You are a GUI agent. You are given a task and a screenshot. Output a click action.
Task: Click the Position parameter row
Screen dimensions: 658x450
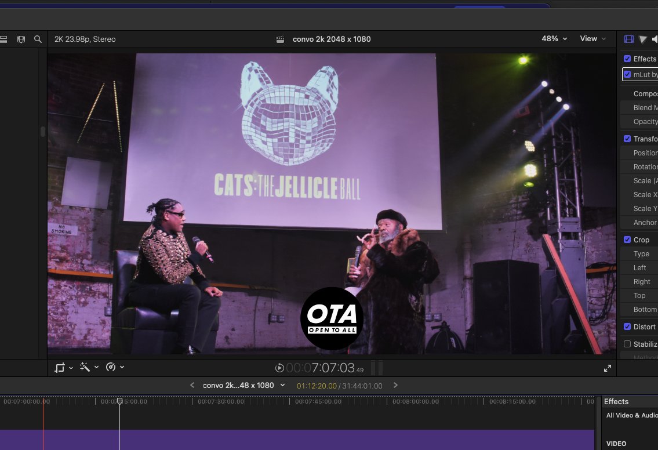coord(639,153)
